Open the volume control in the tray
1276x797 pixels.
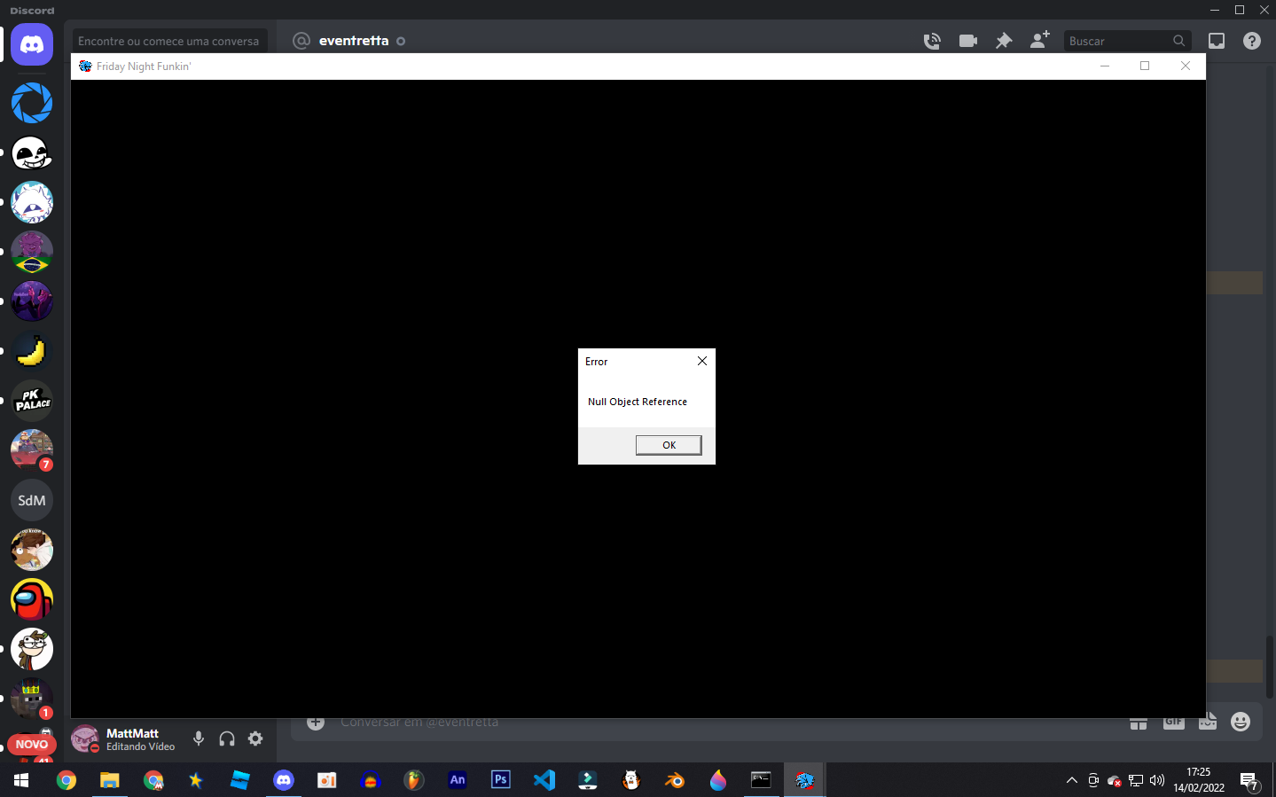pos(1156,780)
